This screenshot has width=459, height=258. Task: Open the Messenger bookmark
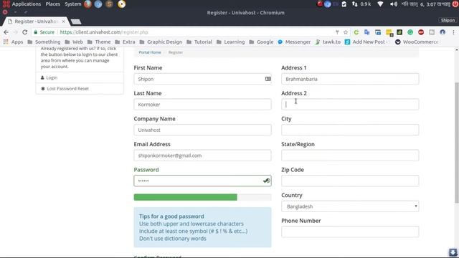pyautogui.click(x=294, y=42)
